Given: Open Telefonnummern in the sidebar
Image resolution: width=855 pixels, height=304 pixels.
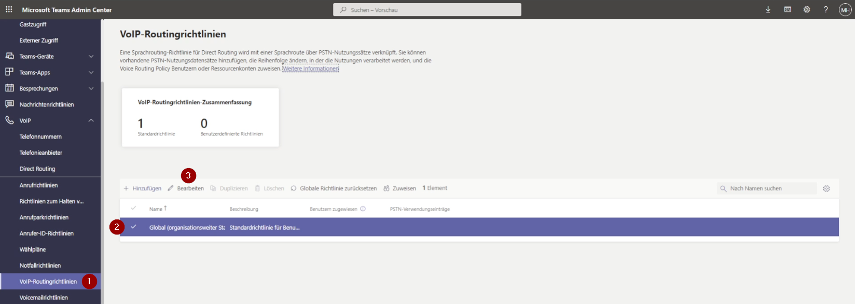Looking at the screenshot, I should coord(40,137).
